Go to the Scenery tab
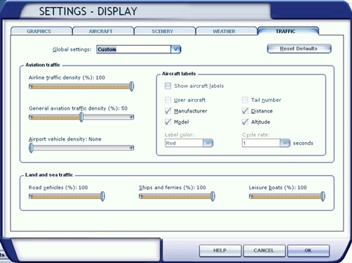 point(165,31)
